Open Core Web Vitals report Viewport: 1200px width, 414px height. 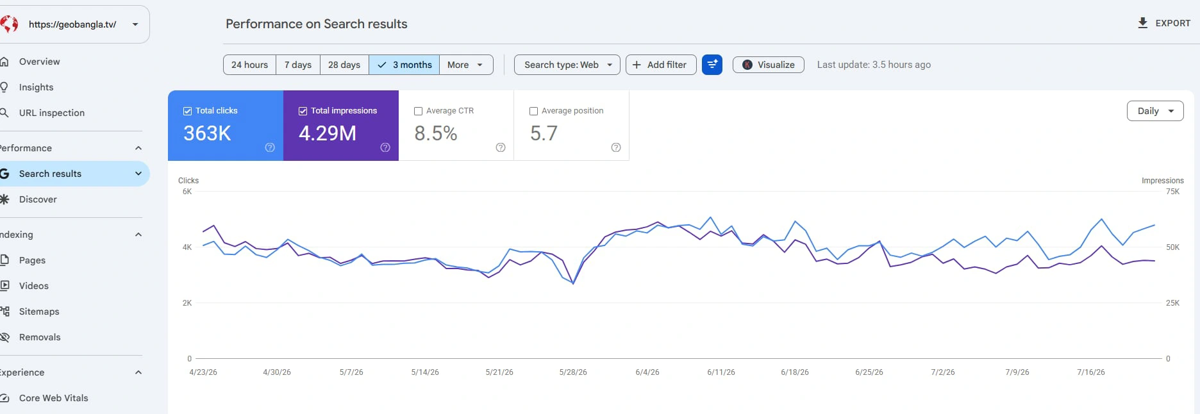(x=54, y=398)
